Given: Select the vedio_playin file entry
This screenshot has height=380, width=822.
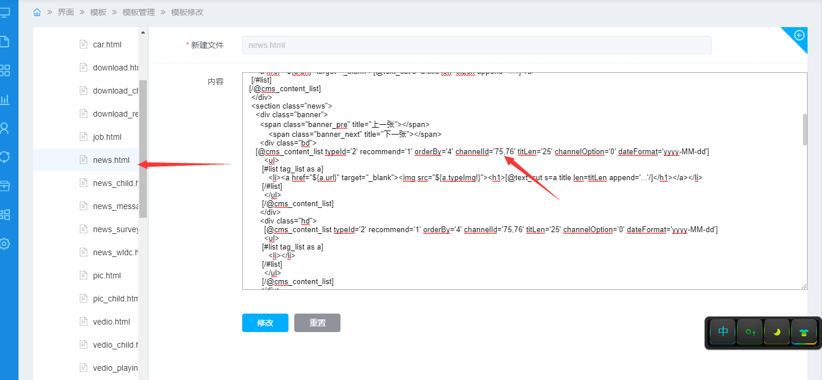Looking at the screenshot, I should (x=116, y=368).
